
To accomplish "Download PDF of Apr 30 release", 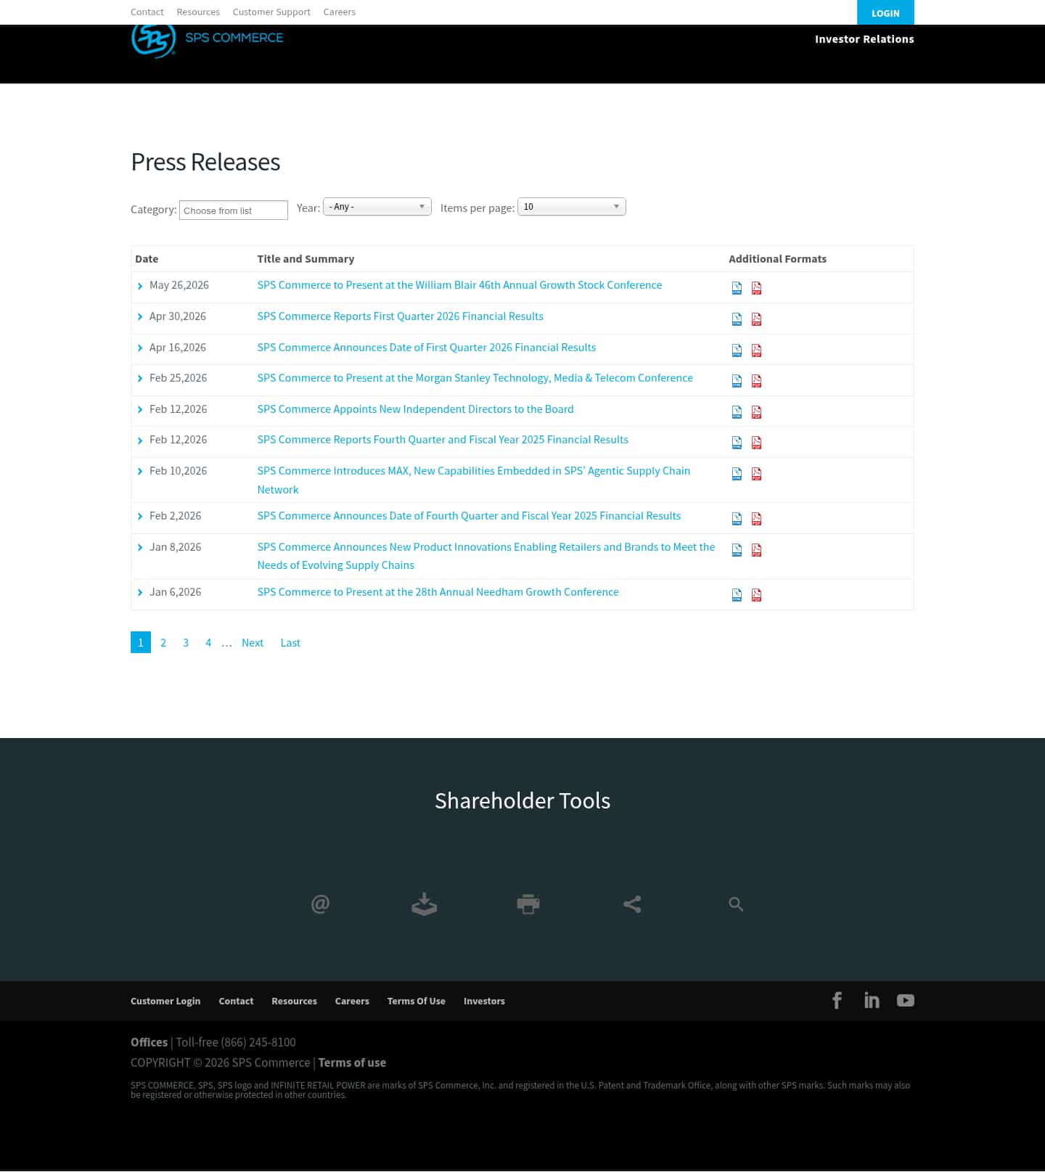I will [x=756, y=319].
